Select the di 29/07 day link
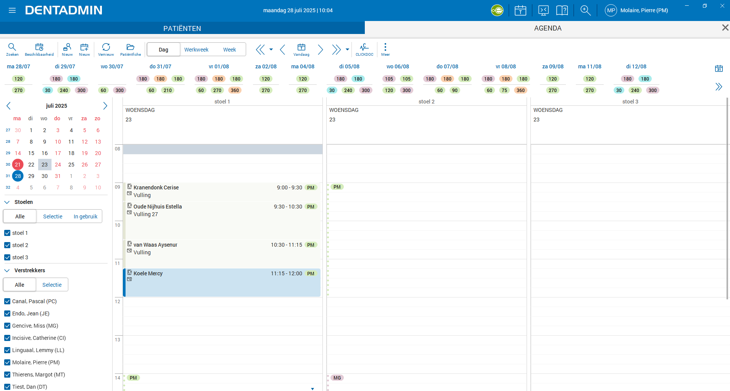Viewport: 730px width, 391px height. tap(65, 66)
